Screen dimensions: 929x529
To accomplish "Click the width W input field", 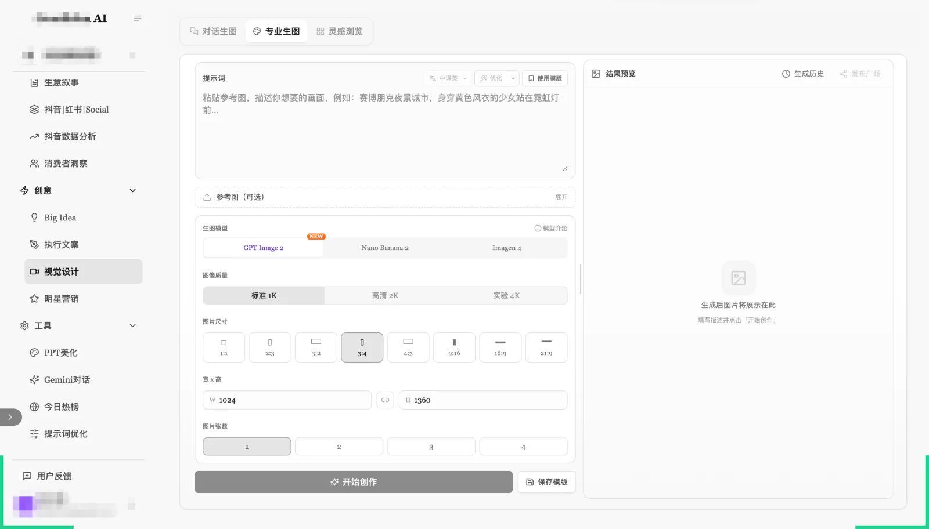I will point(287,400).
